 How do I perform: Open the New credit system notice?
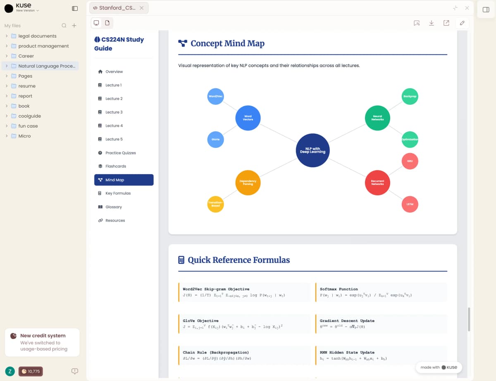tap(42, 342)
